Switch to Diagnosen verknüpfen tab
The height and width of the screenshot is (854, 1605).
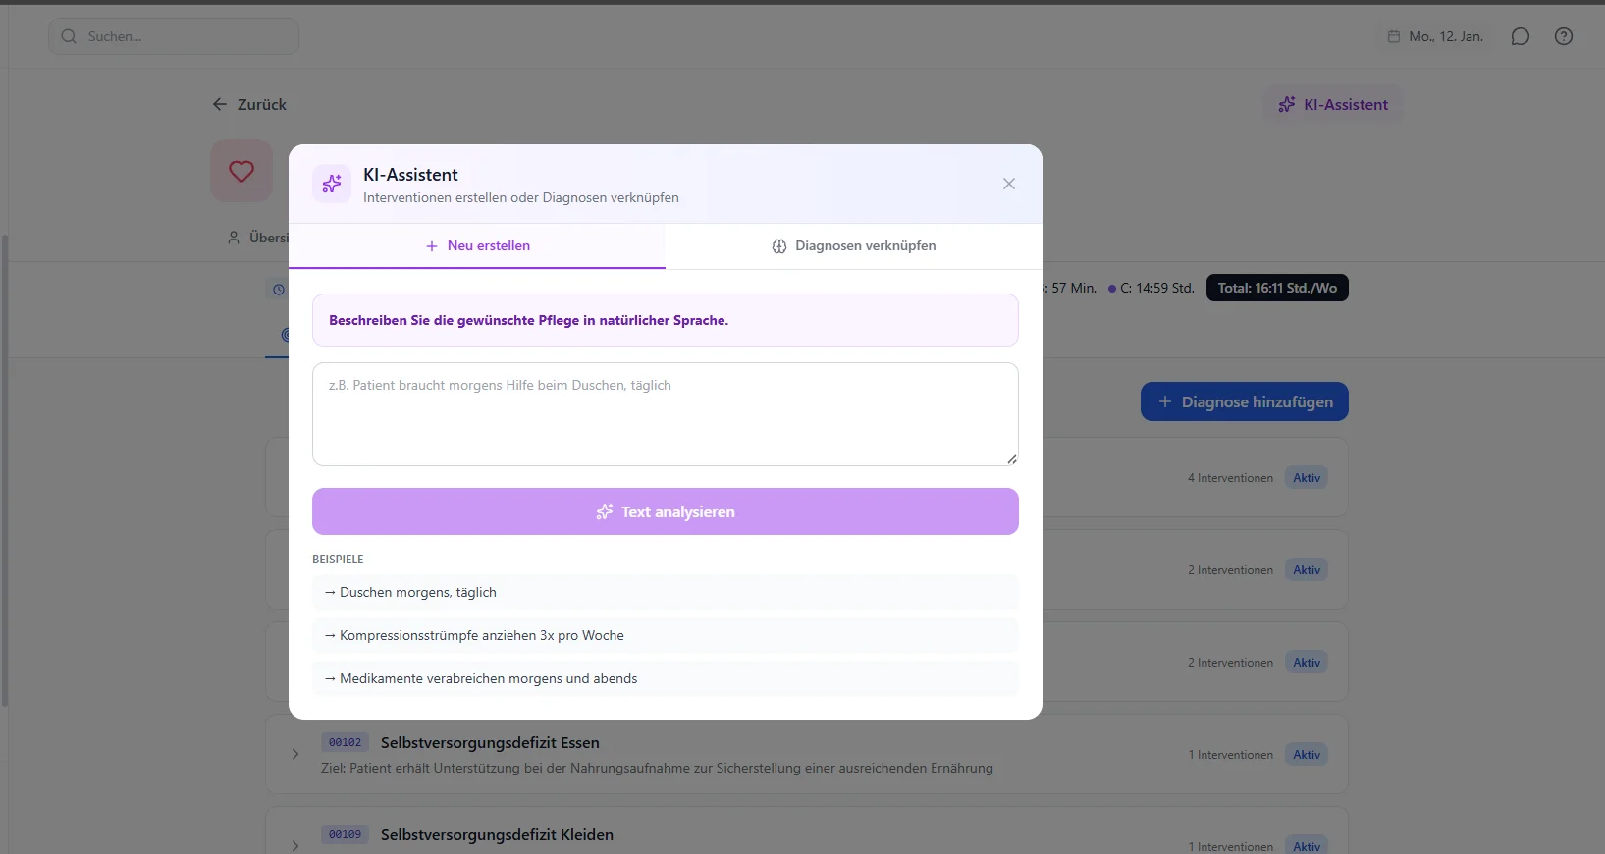tap(854, 245)
